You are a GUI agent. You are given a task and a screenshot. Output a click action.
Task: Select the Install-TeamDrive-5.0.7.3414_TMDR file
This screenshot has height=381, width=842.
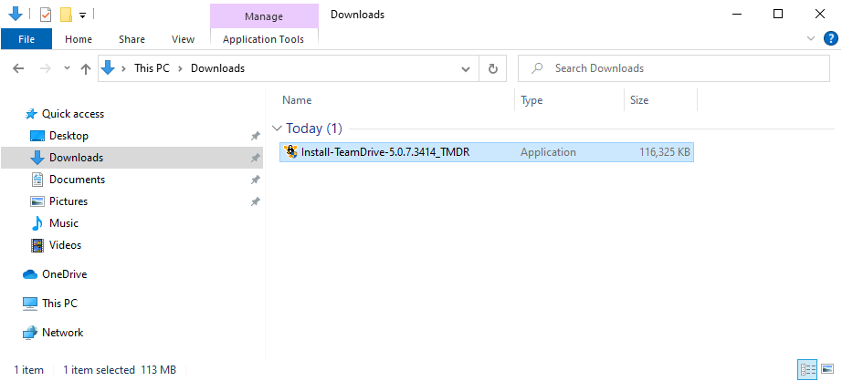tap(487, 152)
